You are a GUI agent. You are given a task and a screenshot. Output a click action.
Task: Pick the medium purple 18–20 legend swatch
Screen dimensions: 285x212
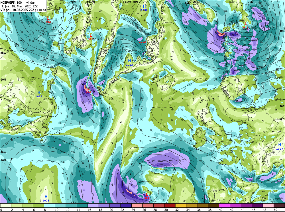pos(104,205)
